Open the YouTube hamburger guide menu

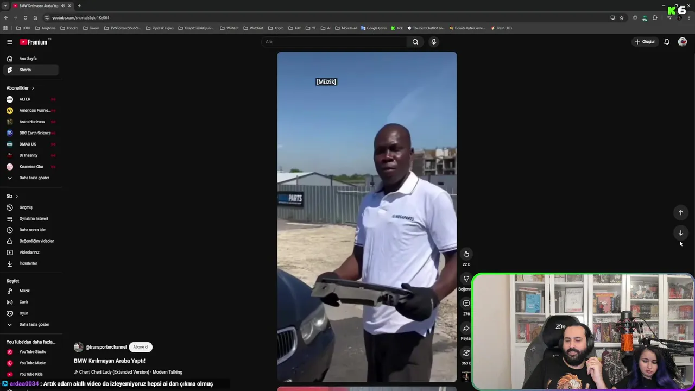click(9, 42)
